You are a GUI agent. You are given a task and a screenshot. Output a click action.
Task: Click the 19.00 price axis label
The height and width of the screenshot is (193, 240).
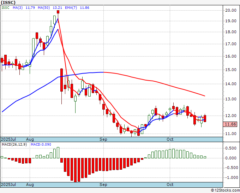(x=231, y=21)
